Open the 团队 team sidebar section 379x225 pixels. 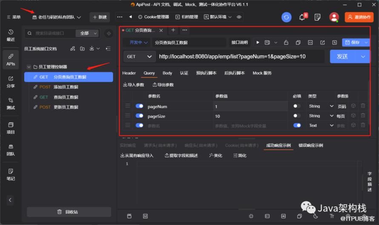11,150
